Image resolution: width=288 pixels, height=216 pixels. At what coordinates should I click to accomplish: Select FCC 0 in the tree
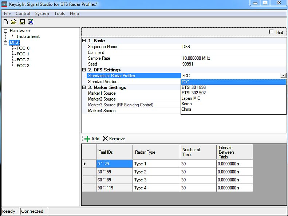click(23, 48)
